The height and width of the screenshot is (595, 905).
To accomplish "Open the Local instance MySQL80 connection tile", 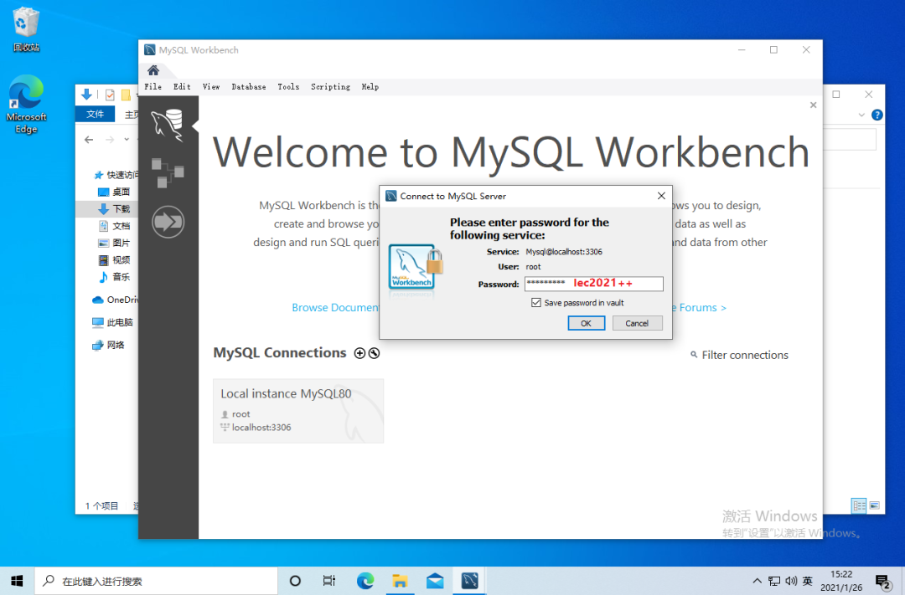I will [x=298, y=411].
